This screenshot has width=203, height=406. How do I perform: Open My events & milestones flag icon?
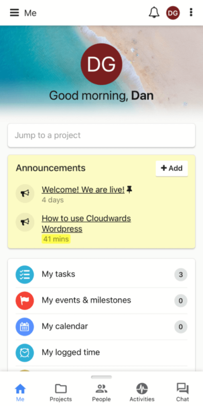[x=25, y=300]
